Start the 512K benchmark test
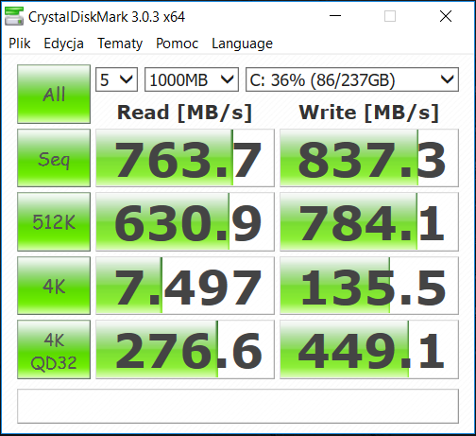 [x=54, y=221]
